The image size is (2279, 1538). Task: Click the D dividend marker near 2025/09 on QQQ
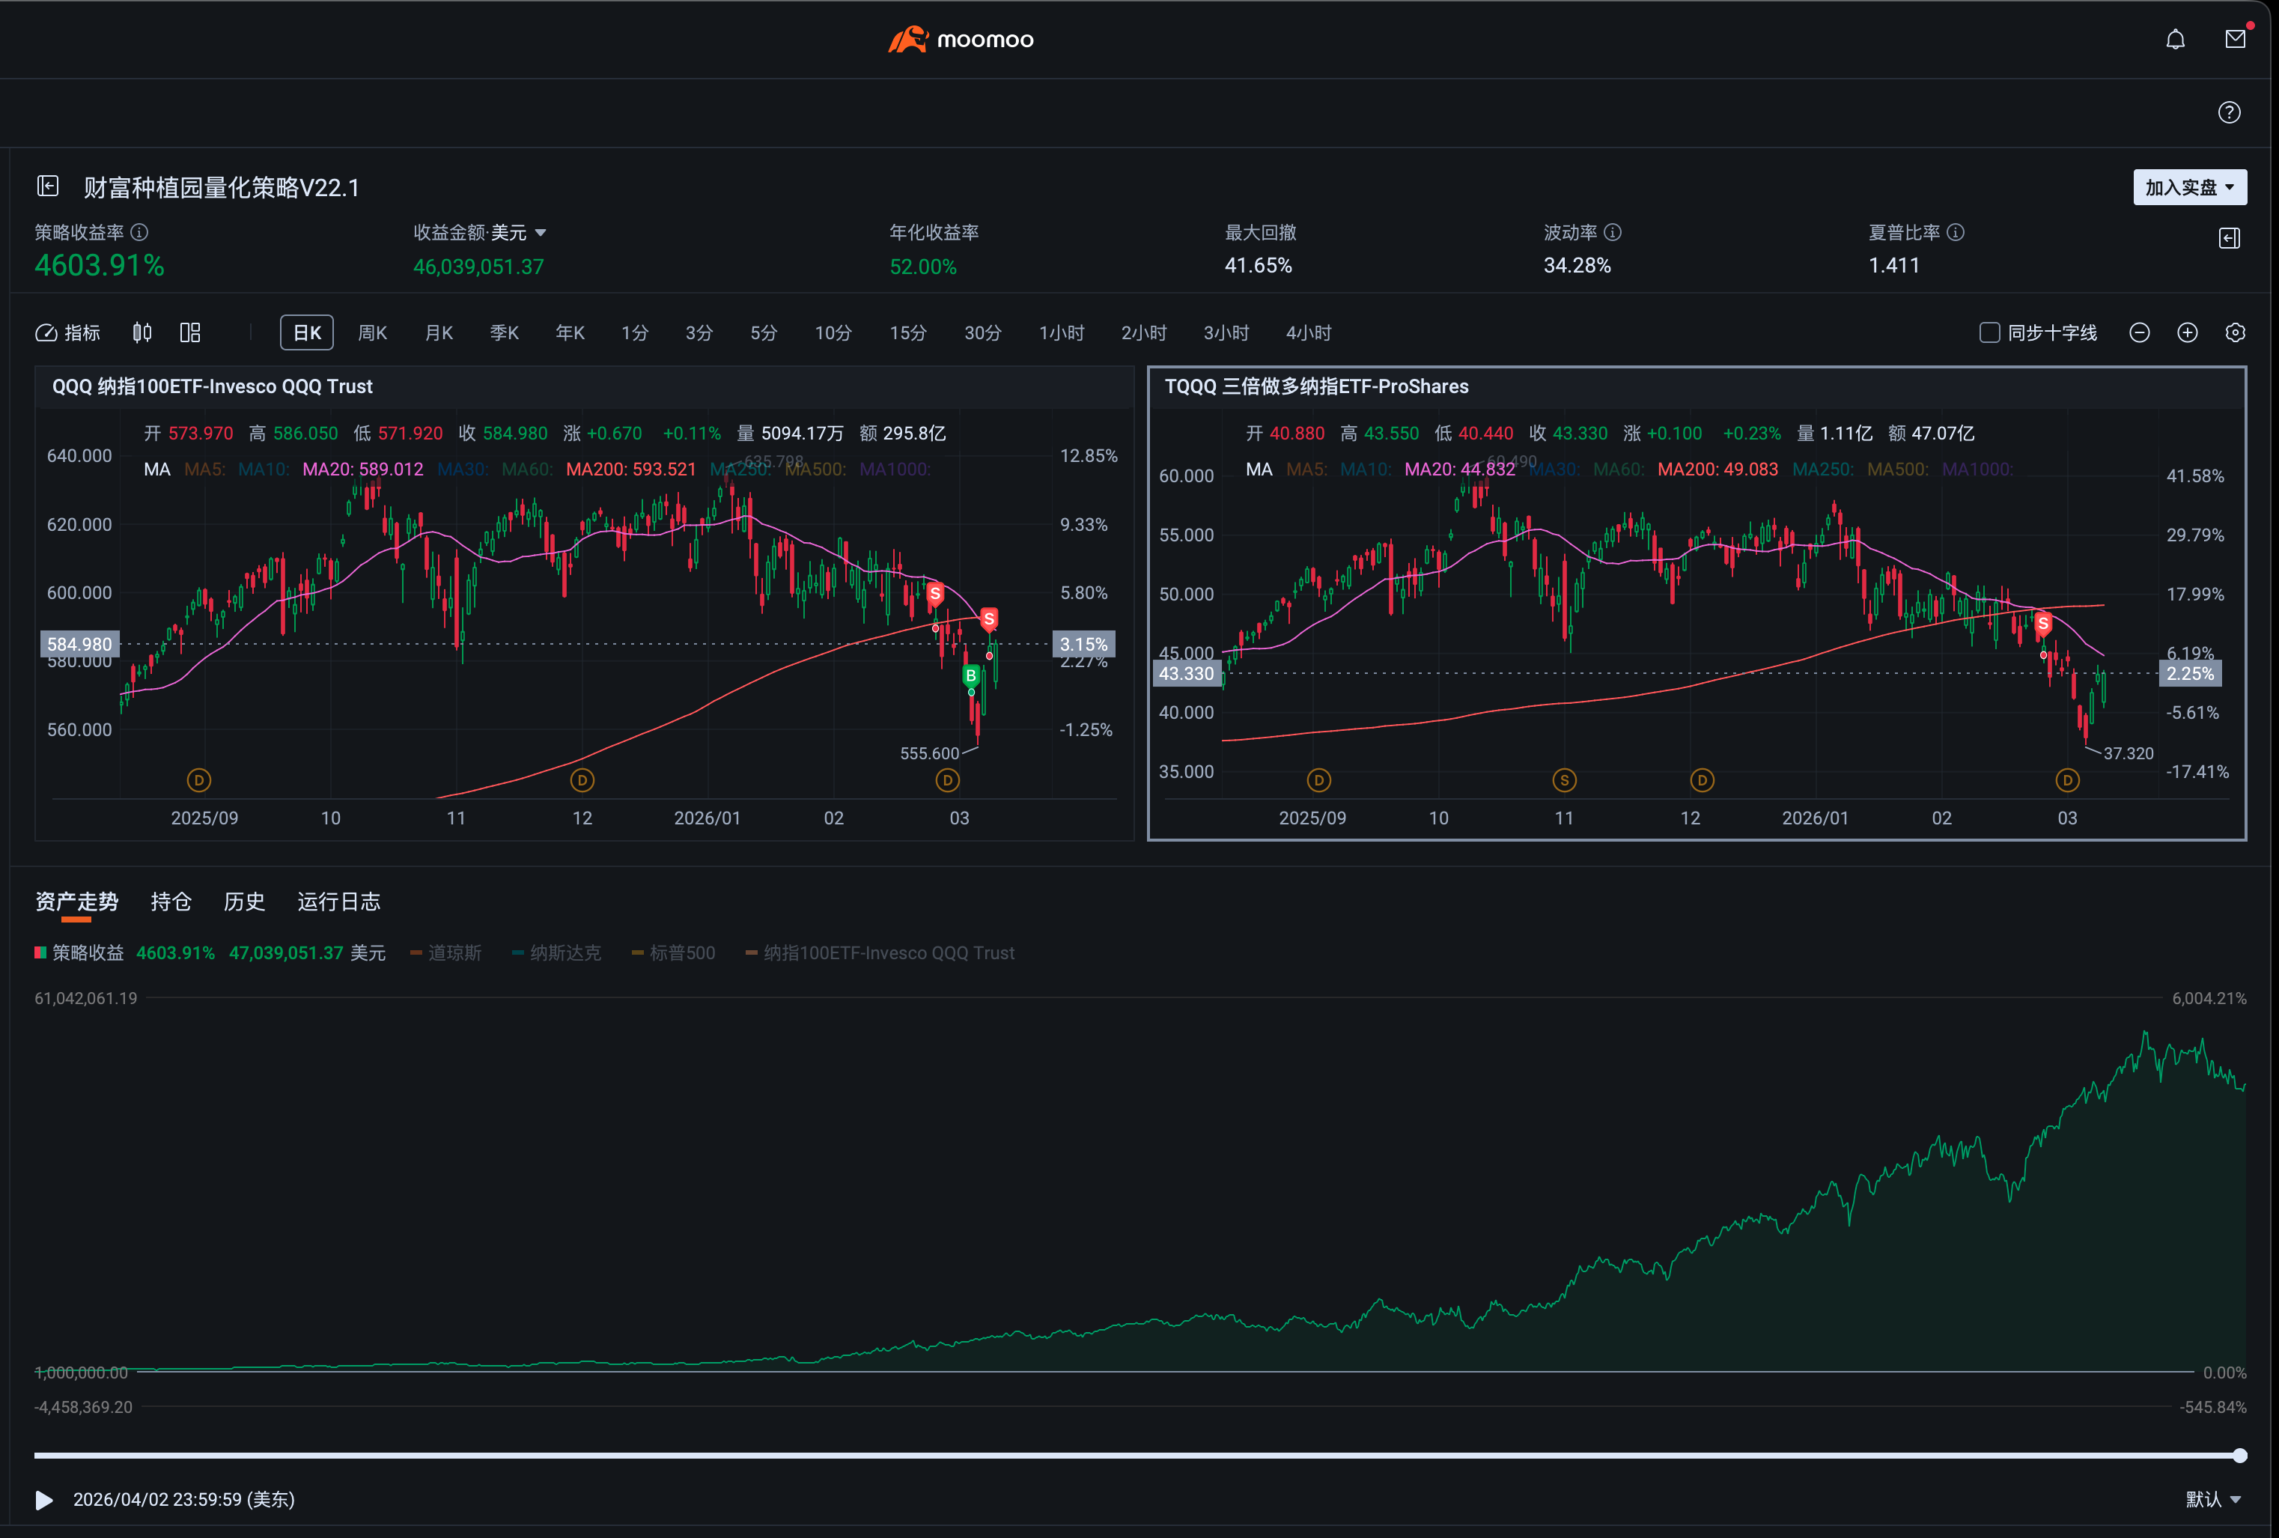pos(199,781)
